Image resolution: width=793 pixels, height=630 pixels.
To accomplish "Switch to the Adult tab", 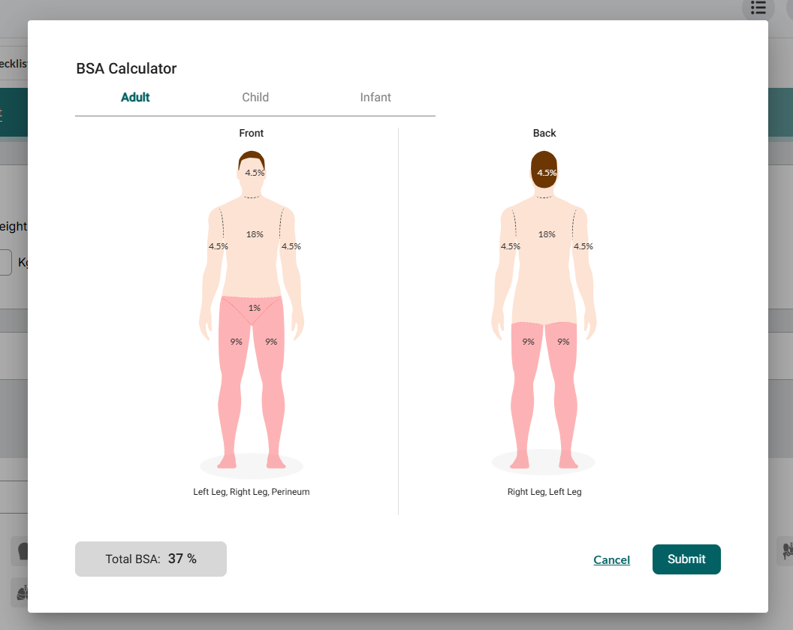I will (135, 98).
